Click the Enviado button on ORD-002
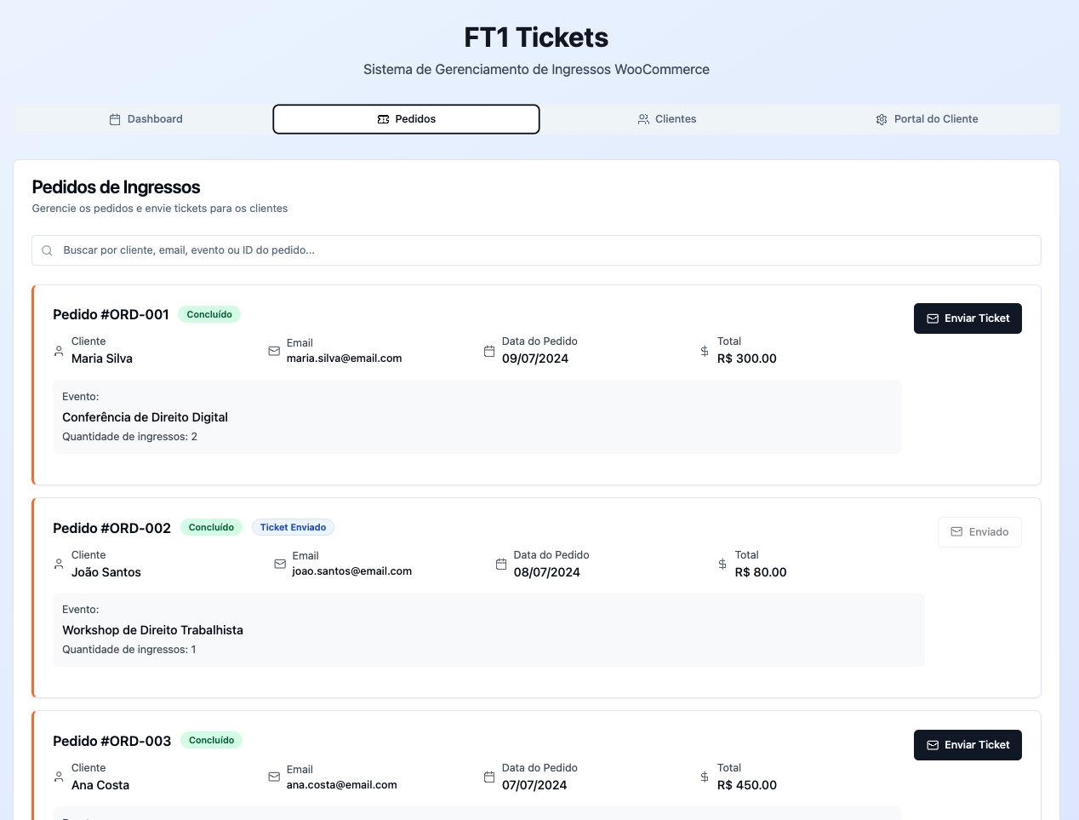Image resolution: width=1079 pixels, height=820 pixels. click(x=979, y=532)
